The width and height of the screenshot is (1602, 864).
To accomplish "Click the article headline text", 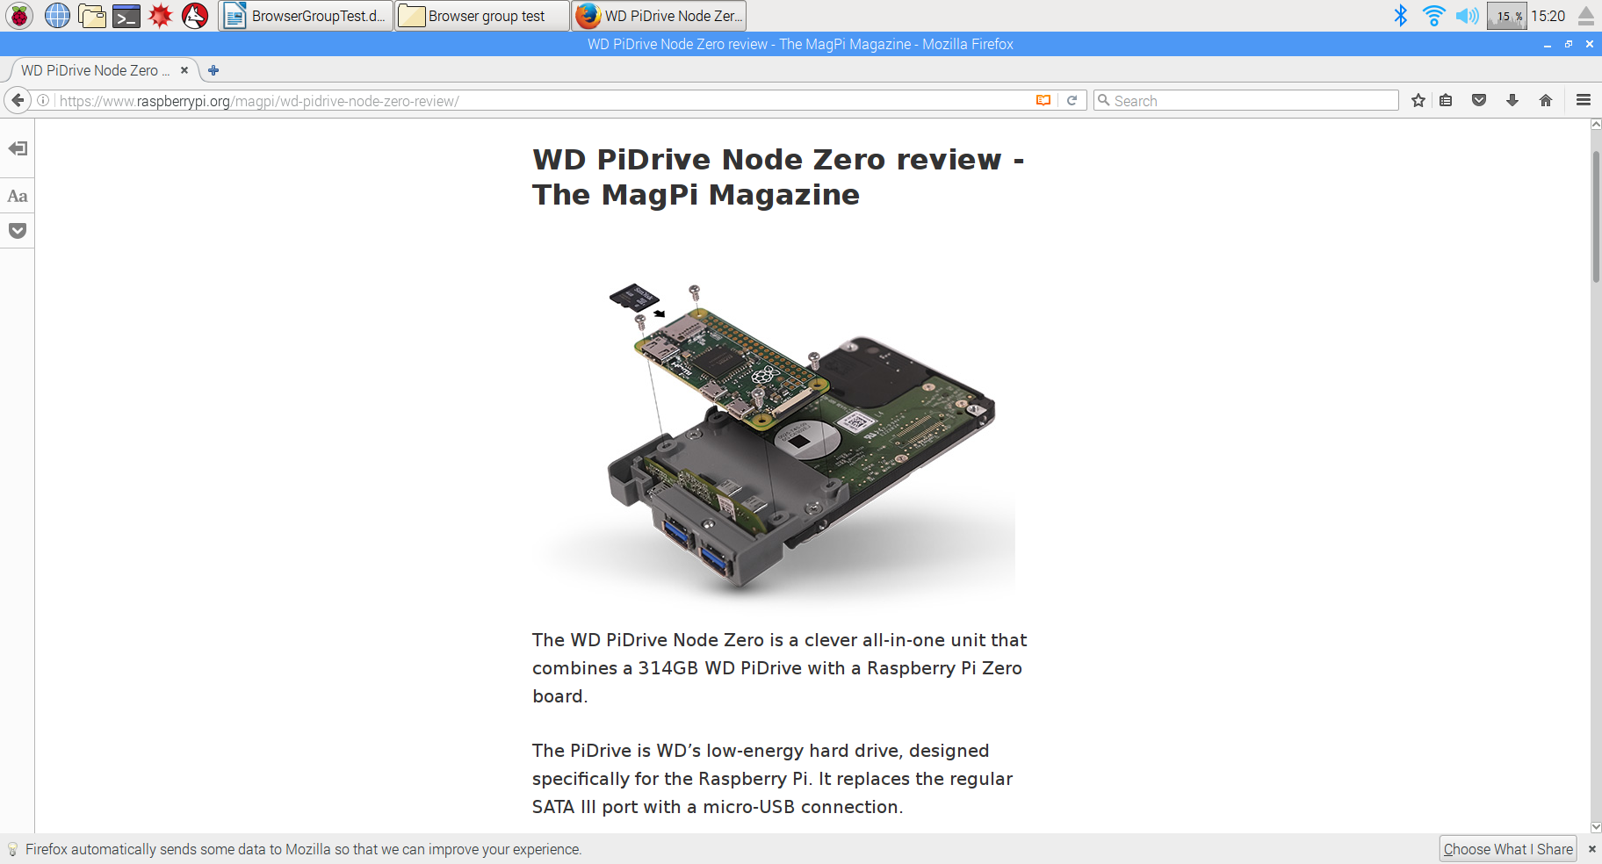I will [x=778, y=176].
